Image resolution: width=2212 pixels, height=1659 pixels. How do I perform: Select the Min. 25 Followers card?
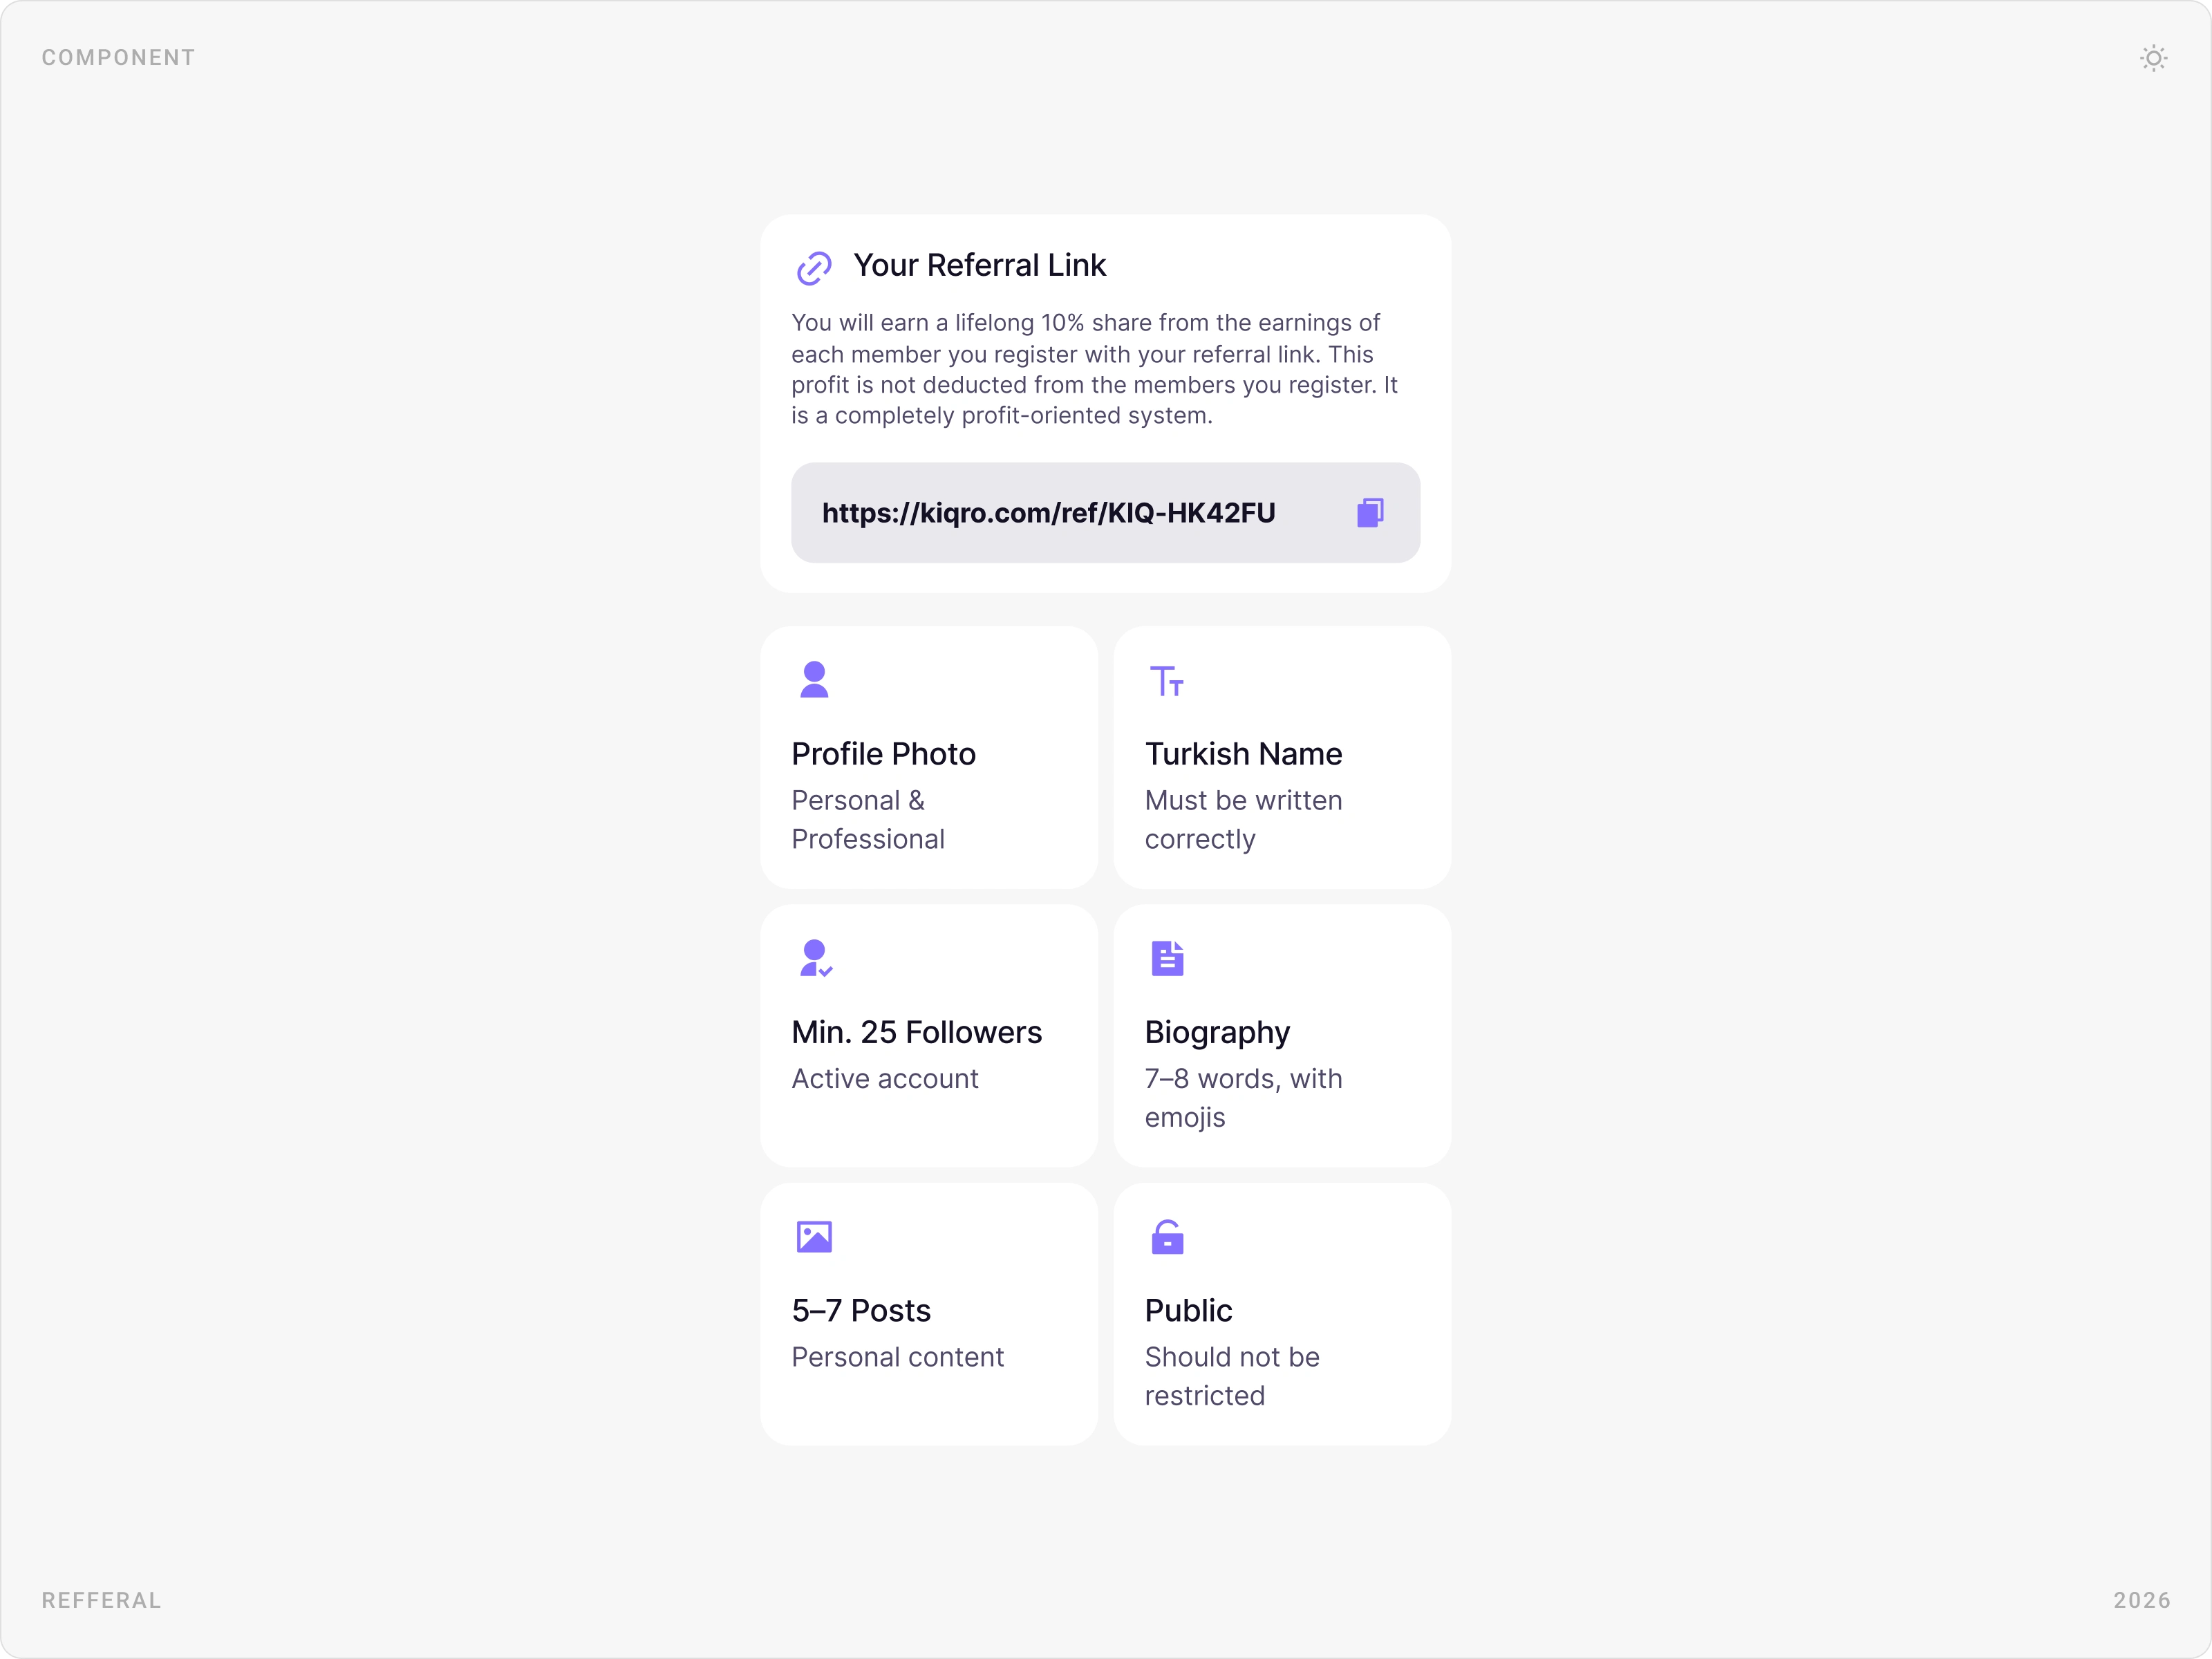[x=928, y=1036]
